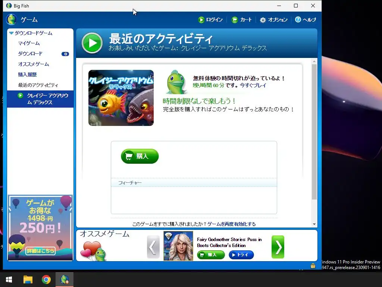Select 最近のアクティビティ in the sidebar
The width and height of the screenshot is (382, 287).
pyautogui.click(x=38, y=85)
